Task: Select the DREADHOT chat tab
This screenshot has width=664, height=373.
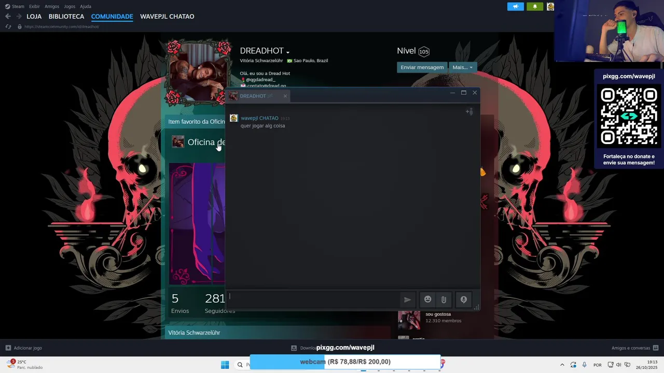Action: 258,96
